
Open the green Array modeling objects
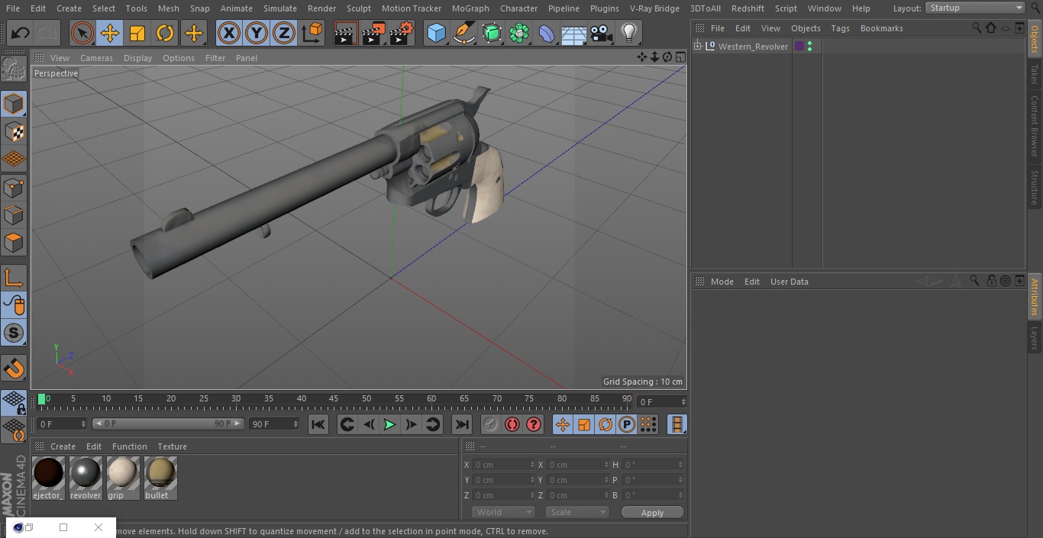pos(519,33)
